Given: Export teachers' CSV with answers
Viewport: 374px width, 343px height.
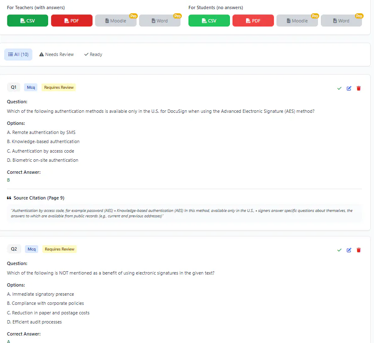Looking at the screenshot, I should 27,20.
